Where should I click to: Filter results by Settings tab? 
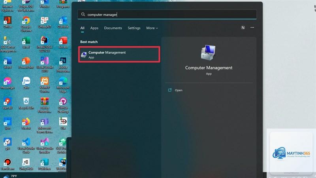tap(134, 28)
